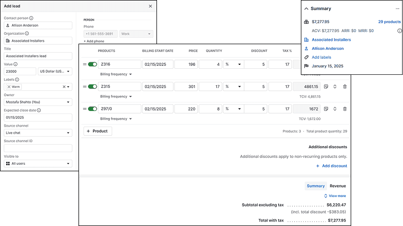This screenshot has height=226, width=403.
Task: Open discount type dropdown in Z316 row
Action: point(233,64)
